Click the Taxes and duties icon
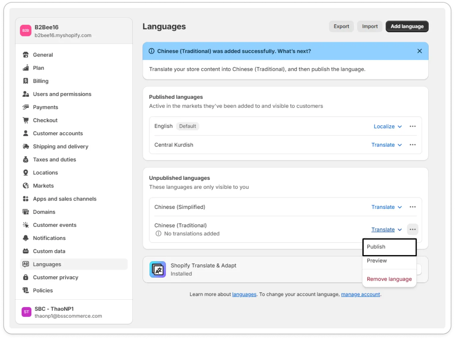Screen dimensions: 455x339 [26, 159]
